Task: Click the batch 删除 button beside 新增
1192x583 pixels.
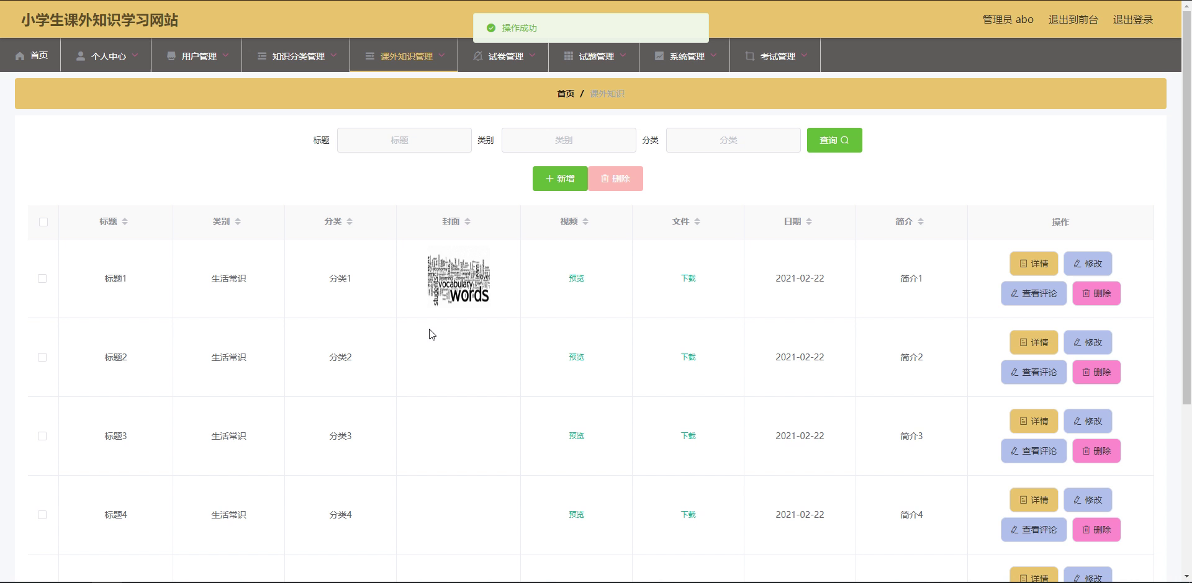Action: pyautogui.click(x=615, y=179)
